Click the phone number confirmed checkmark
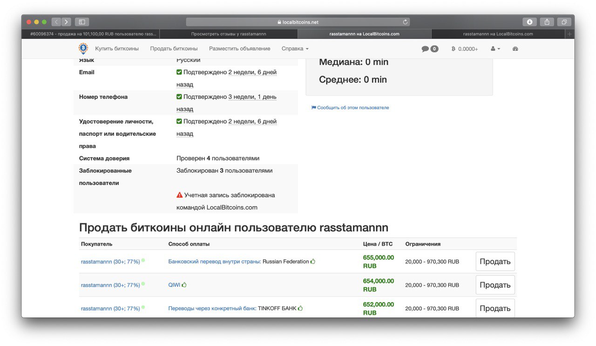 179,97
